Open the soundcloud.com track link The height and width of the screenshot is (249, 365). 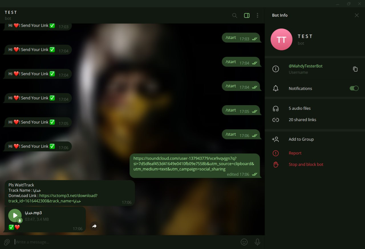pos(194,164)
